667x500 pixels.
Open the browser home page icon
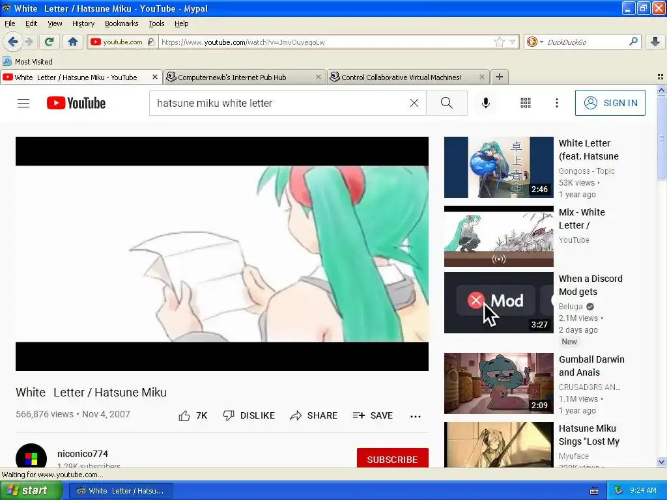click(73, 42)
